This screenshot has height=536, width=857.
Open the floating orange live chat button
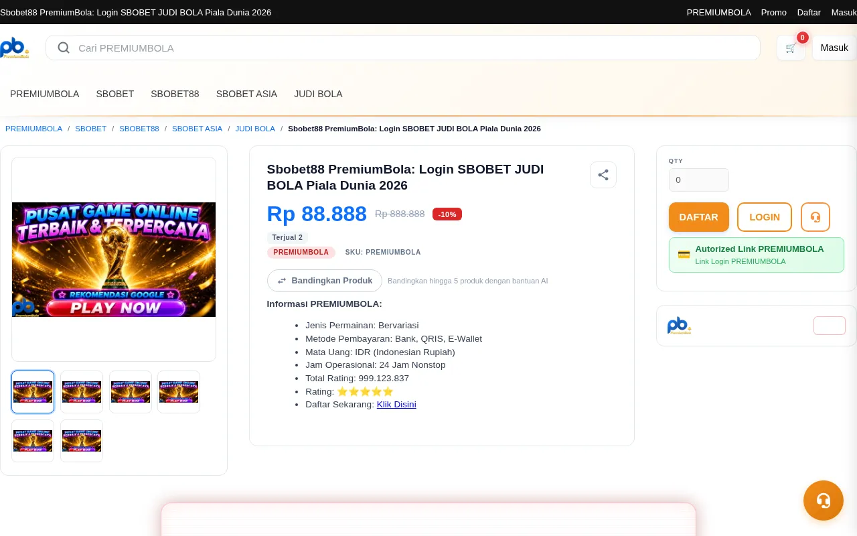click(x=824, y=500)
